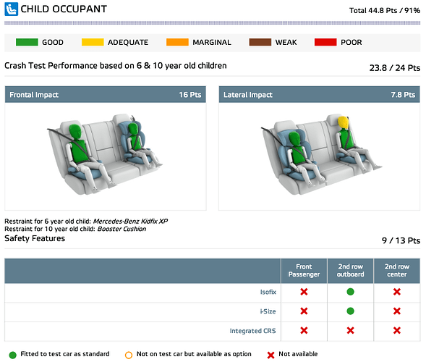Click i-Size 2nd row outboard green dot
426x362 pixels.
[350, 311]
